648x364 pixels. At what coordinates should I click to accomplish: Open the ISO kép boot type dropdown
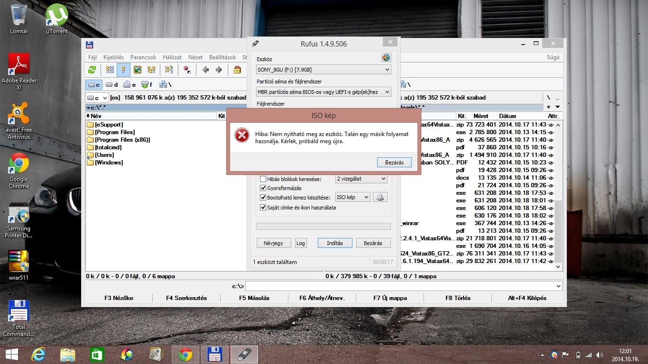pyautogui.click(x=352, y=197)
